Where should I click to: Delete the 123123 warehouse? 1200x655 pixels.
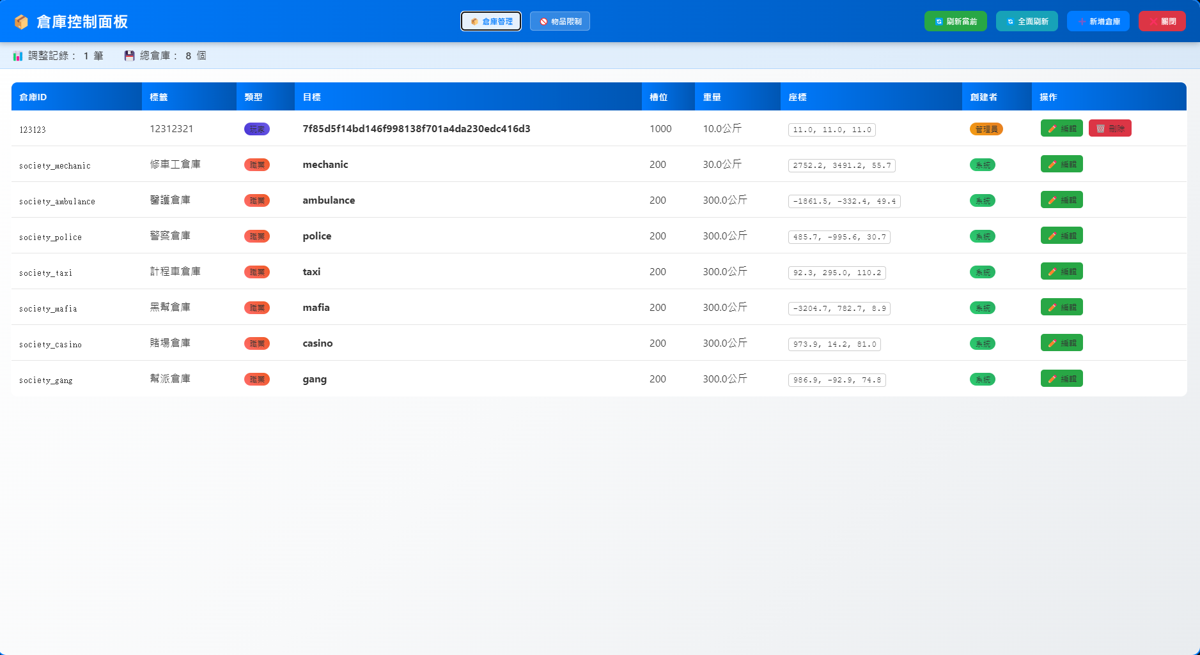[1110, 128]
